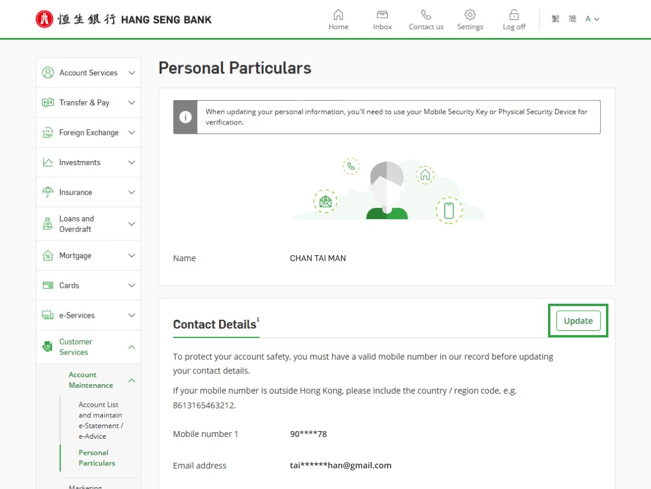Open Settings gear icon

point(470,15)
